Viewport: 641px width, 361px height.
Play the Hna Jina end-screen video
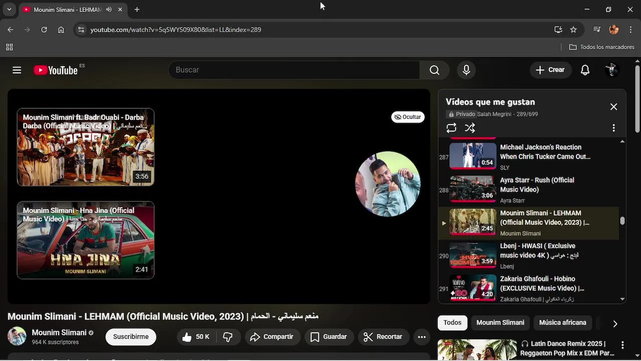[x=86, y=240]
